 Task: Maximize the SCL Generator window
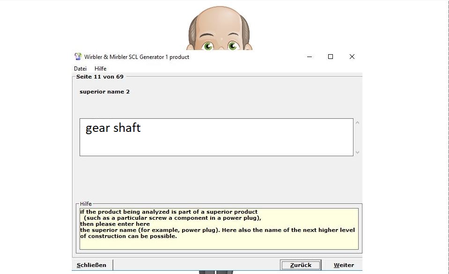pyautogui.click(x=331, y=57)
